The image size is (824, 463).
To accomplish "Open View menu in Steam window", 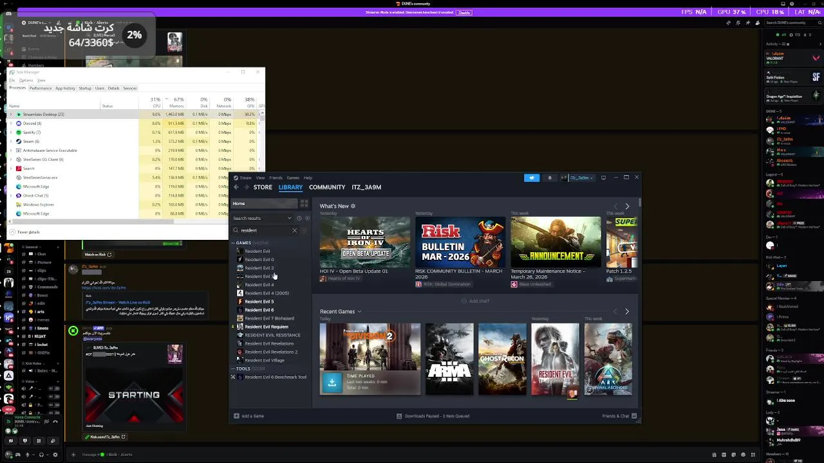I will 260,177.
